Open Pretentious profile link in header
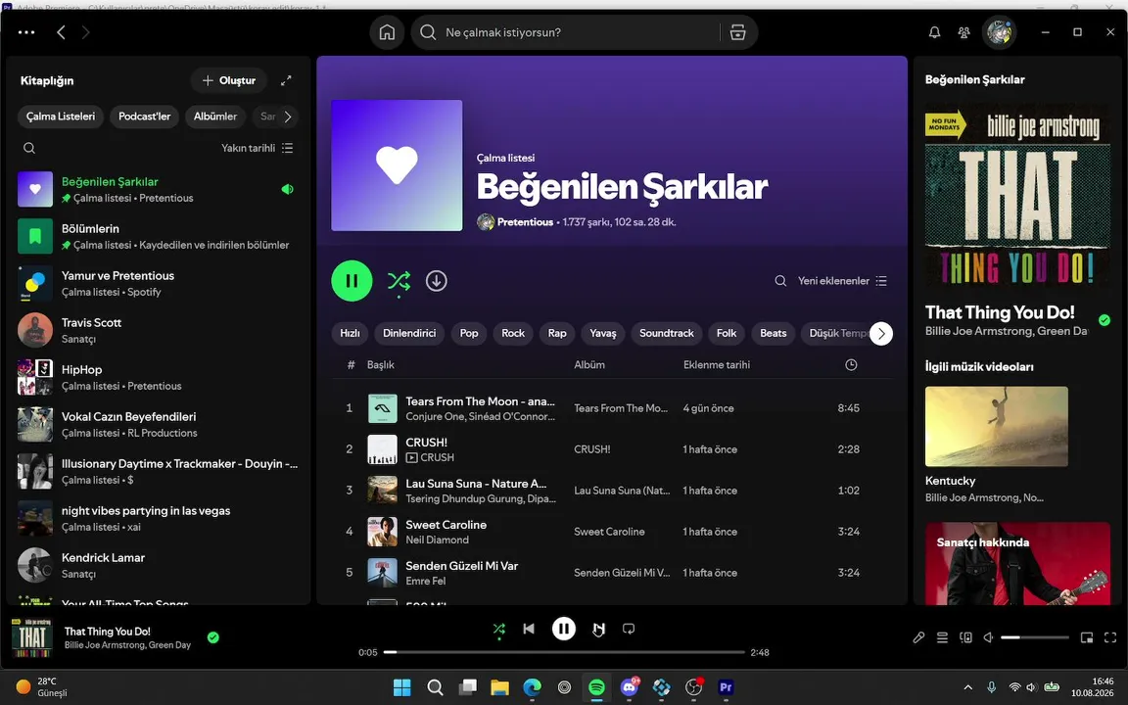Viewport: 1128px width, 705px height. click(525, 222)
